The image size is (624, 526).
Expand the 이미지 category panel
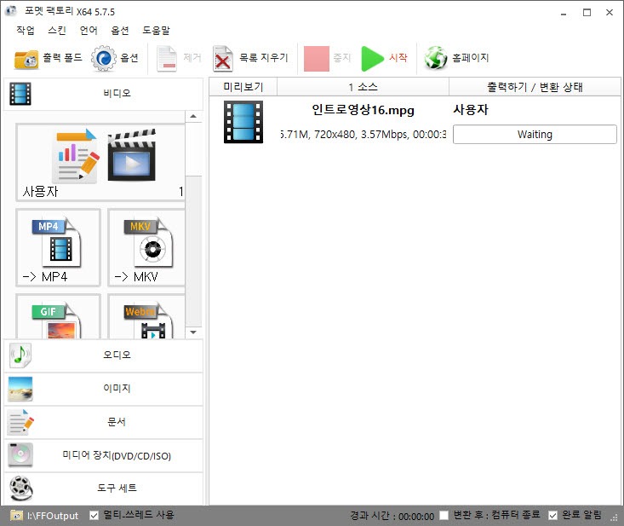pyautogui.click(x=103, y=389)
